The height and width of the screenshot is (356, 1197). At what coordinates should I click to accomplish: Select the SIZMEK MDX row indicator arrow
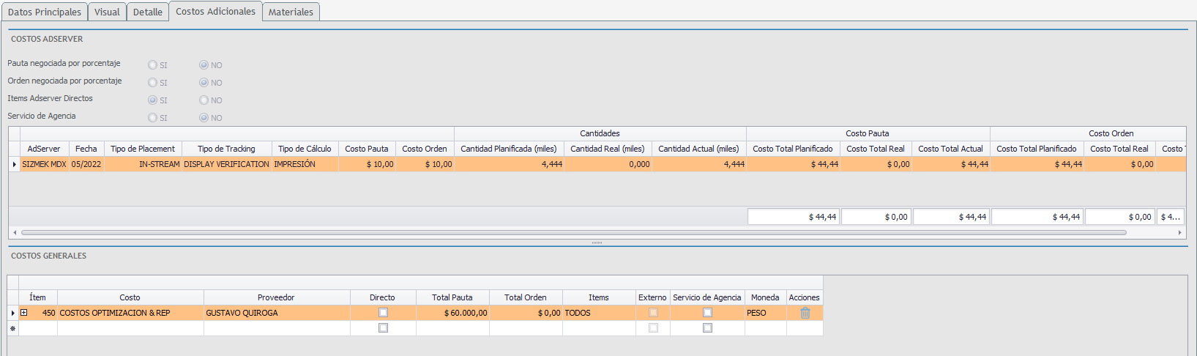14,165
